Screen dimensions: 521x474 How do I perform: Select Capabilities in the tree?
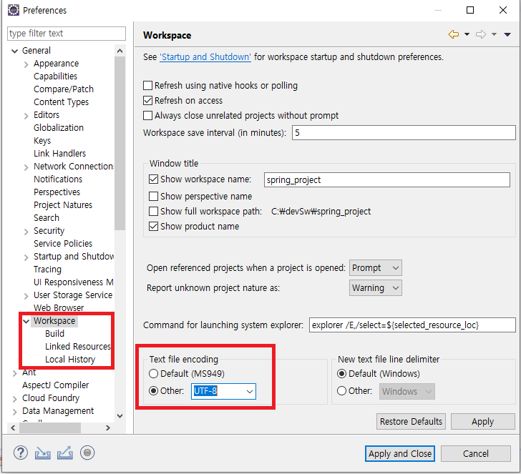tap(56, 76)
